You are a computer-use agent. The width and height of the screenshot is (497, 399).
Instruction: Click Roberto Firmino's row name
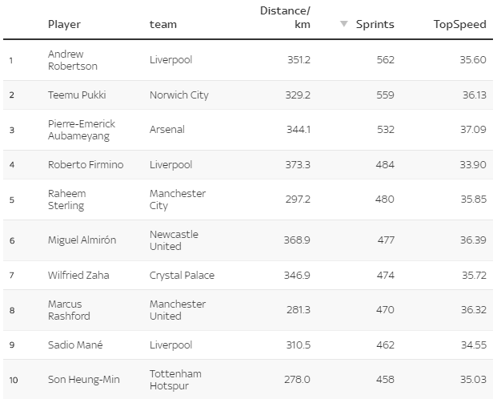pos(86,164)
